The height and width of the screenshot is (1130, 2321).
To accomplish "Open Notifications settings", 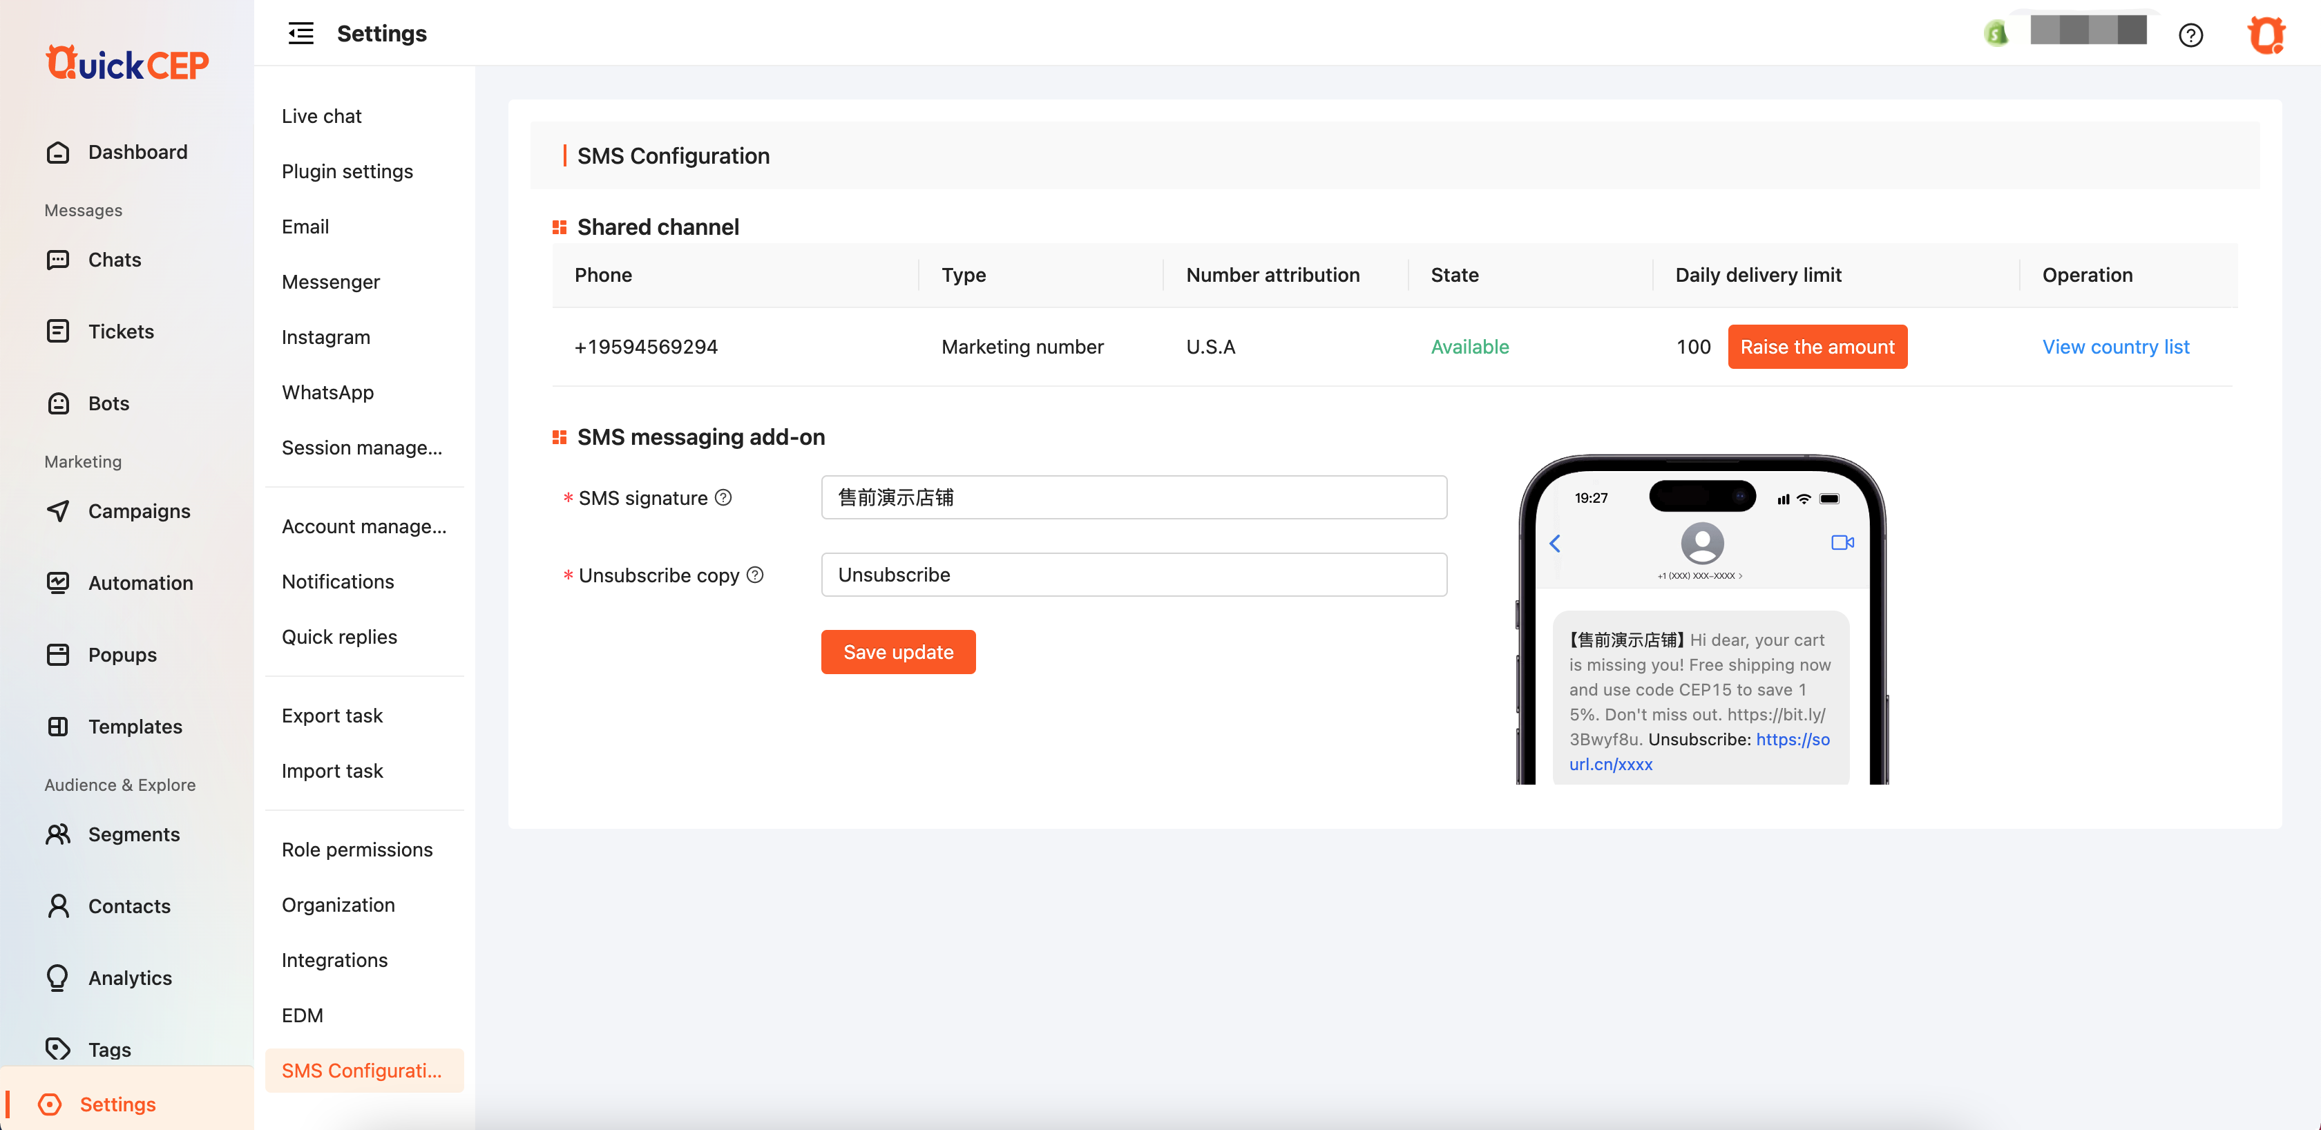I will click(x=338, y=581).
